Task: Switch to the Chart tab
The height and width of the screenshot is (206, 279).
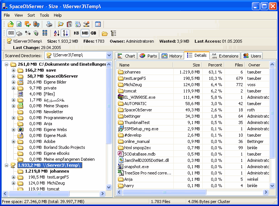Action: [126, 56]
